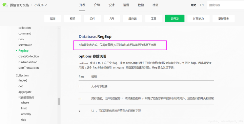This screenshot has width=244, height=124.
Task: Open startTransaction in the sidebar
Action: [x=28, y=68]
